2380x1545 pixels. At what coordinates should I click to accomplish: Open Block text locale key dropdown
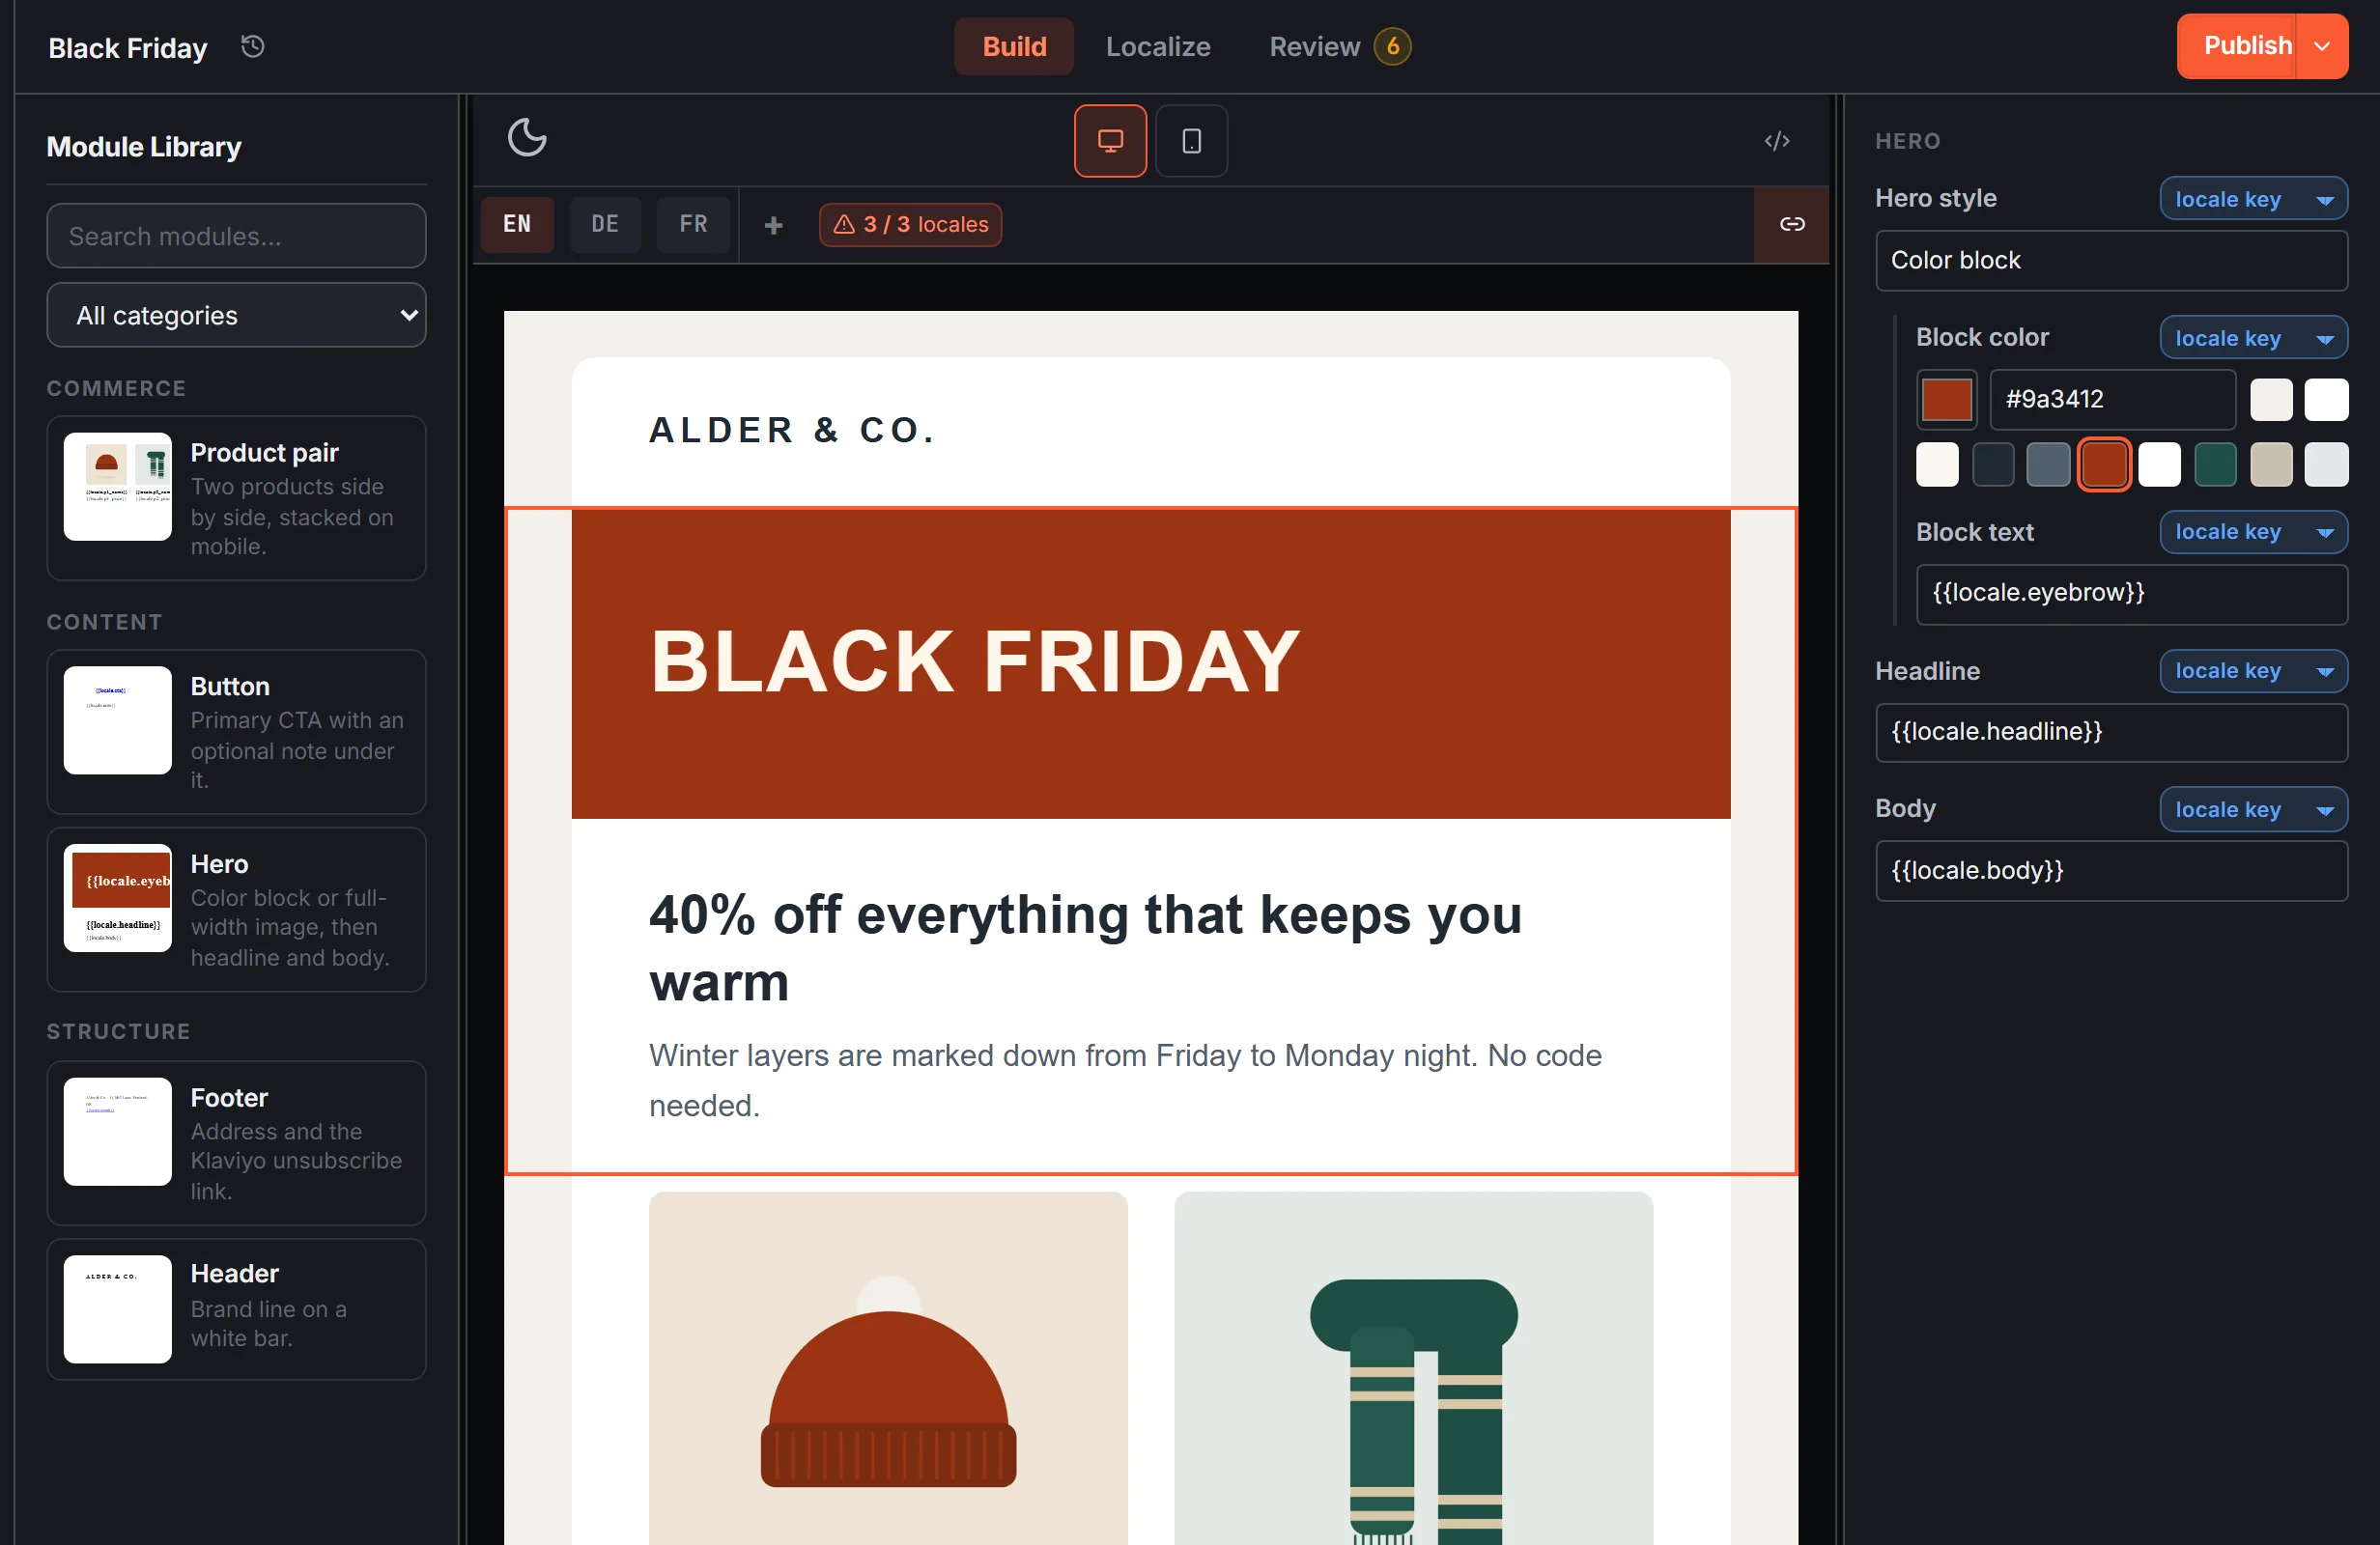coord(2253,532)
